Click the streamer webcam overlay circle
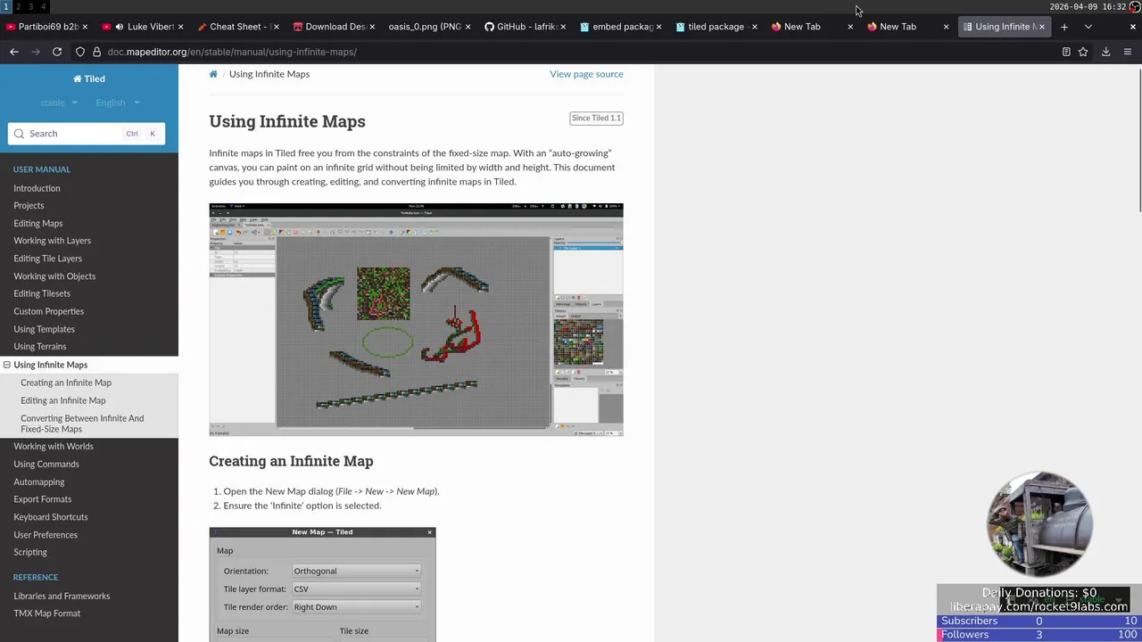The height and width of the screenshot is (642, 1142). 1040,525
